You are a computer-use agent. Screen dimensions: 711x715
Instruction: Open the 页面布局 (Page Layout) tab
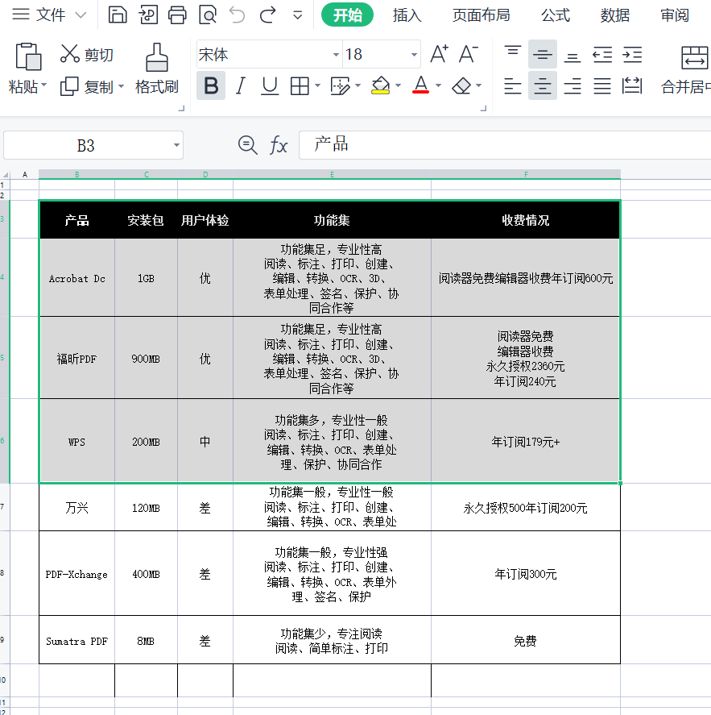coord(481,15)
